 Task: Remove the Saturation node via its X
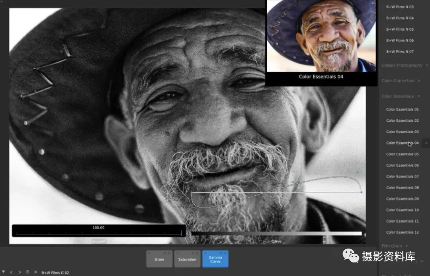[177, 253]
